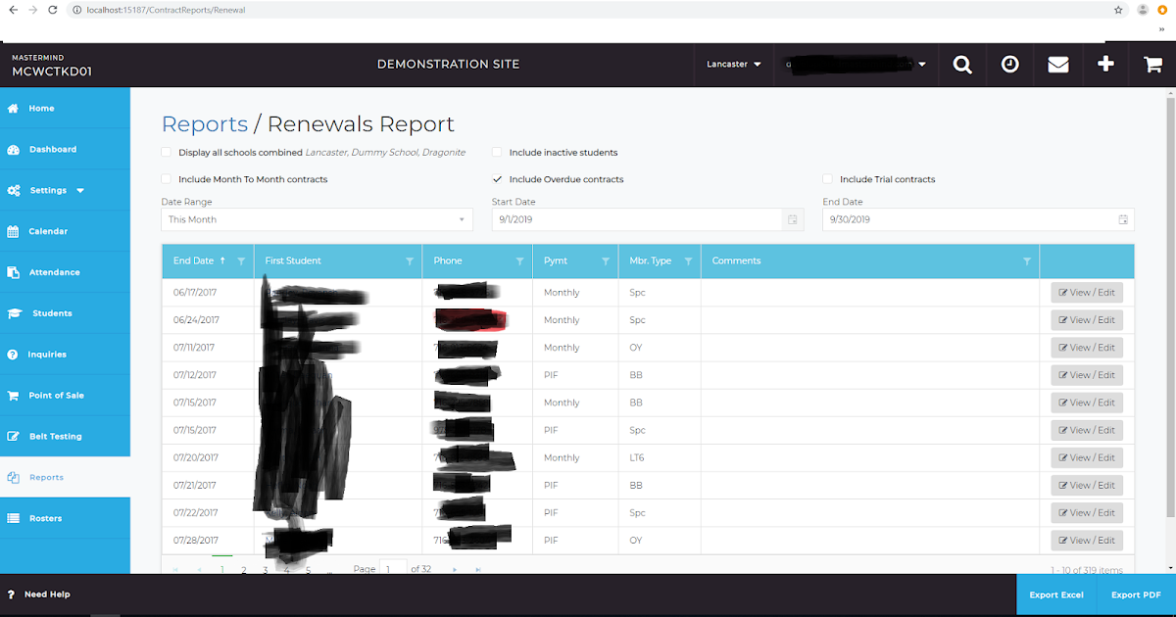Open the This Month date range dropdown
Screen dimensions: 1176x617
tap(316, 219)
